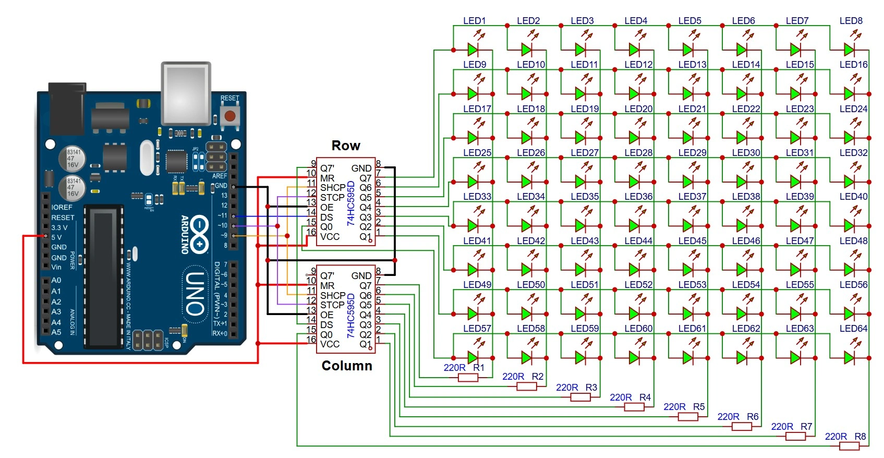The height and width of the screenshot is (458, 884).
Task: Click the "Column" chip title
Action: tap(347, 366)
